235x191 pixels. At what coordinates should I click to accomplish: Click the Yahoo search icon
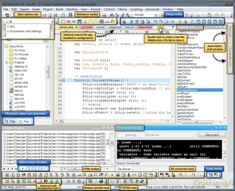(x=69, y=22)
